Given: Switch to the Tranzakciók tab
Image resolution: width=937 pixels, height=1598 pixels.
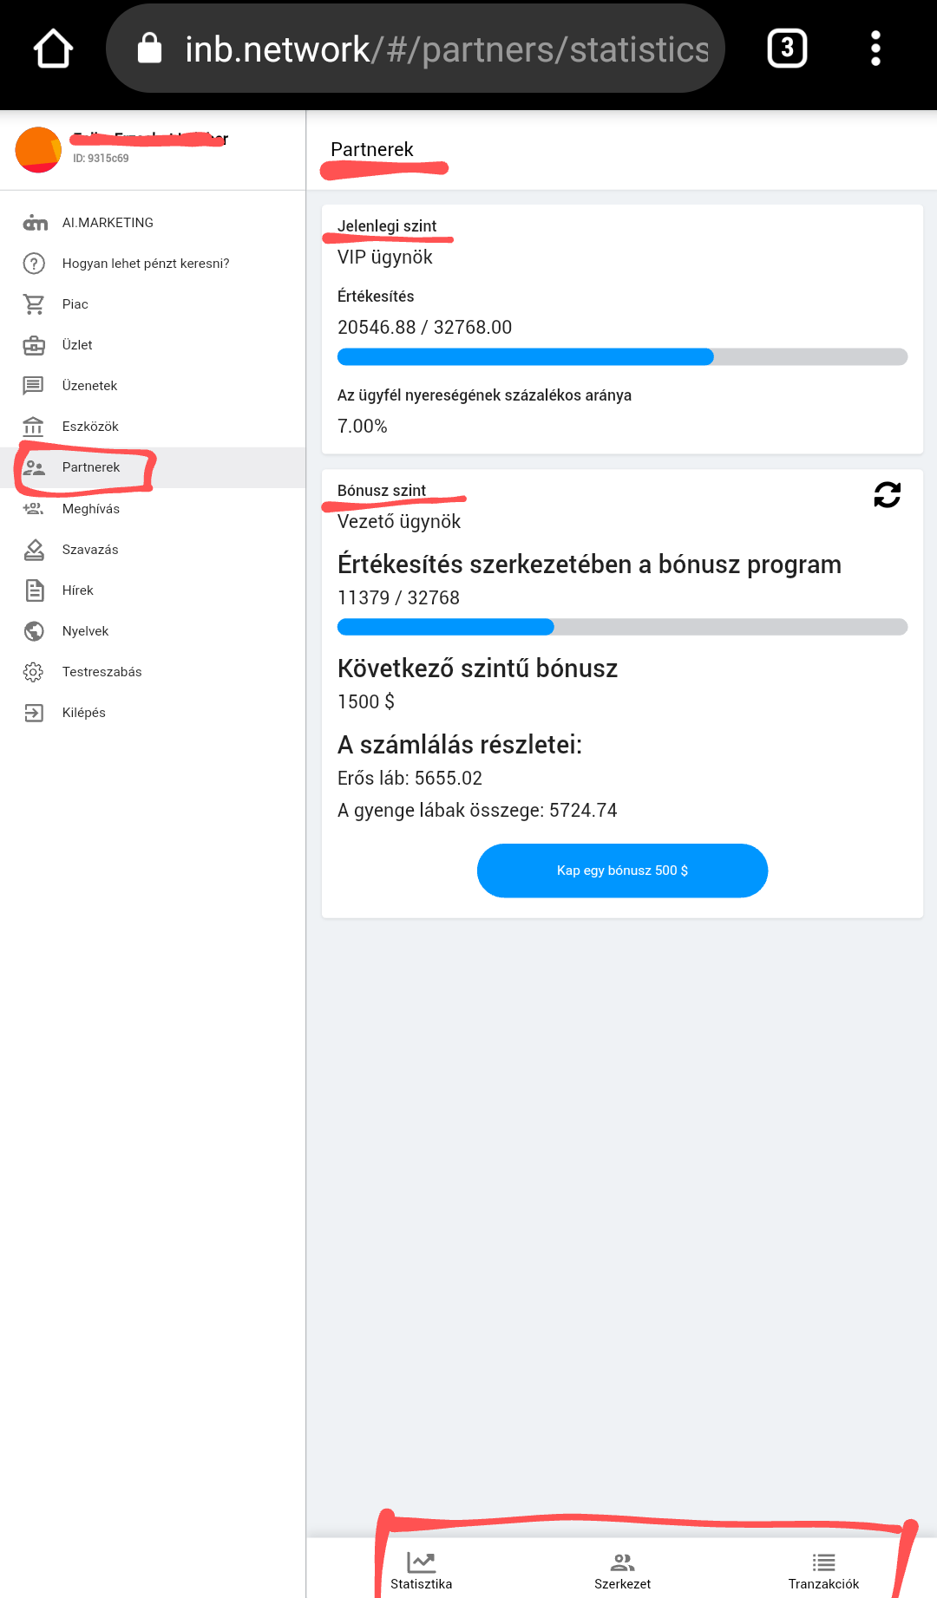Looking at the screenshot, I should pos(823,1570).
